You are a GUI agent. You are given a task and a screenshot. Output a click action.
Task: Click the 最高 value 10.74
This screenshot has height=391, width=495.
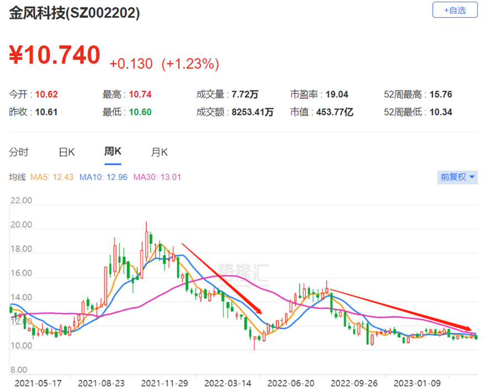[x=140, y=94]
